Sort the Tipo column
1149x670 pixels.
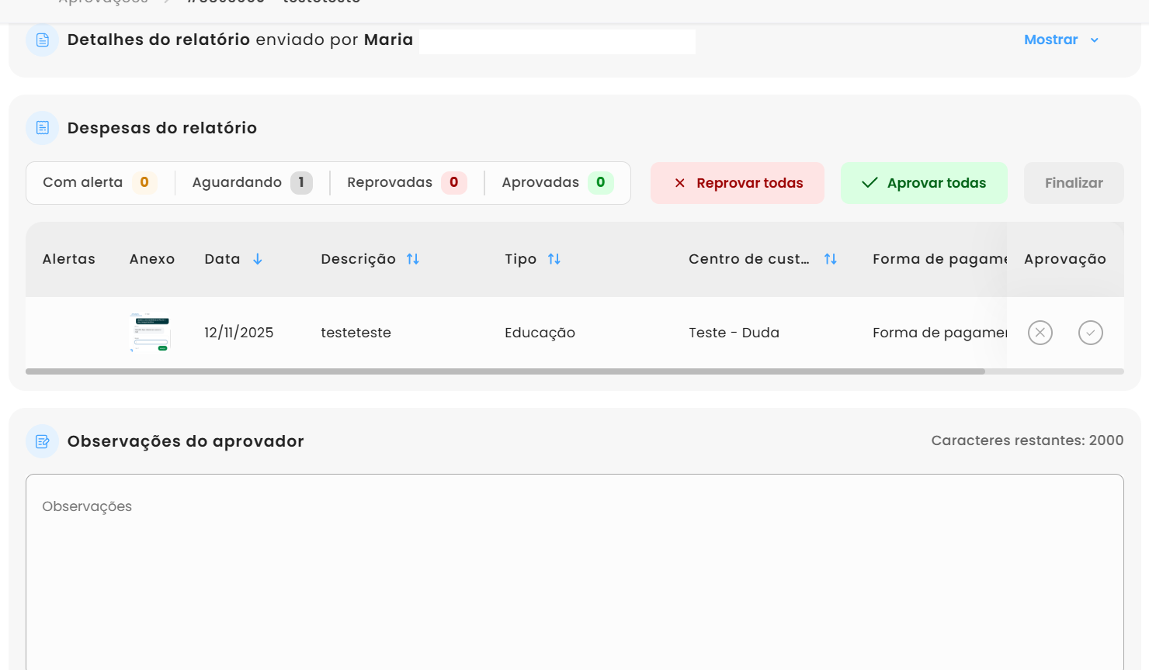[x=554, y=259]
